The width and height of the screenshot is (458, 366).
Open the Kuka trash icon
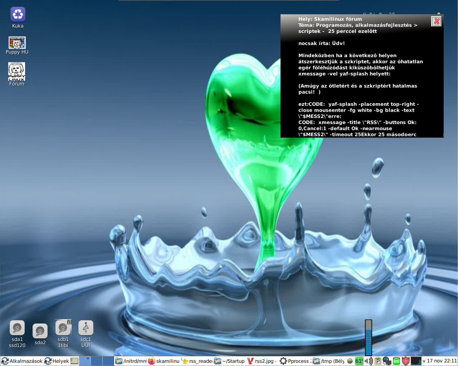coord(18,17)
